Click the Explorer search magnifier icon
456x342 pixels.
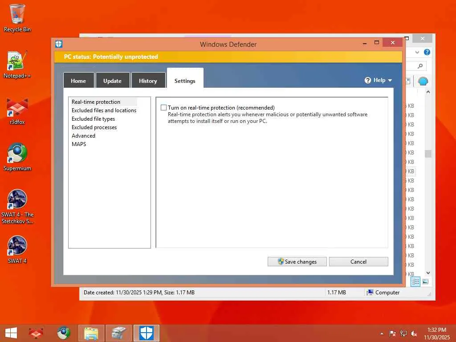tap(420, 66)
